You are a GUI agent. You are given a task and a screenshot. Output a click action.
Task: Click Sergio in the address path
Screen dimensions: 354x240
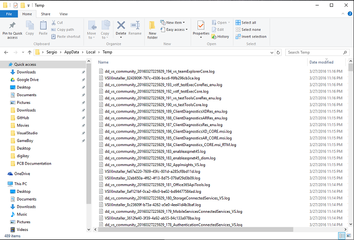[x=52, y=52]
